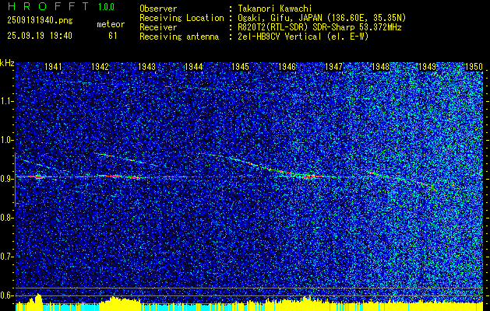Click the 1.1 kHz axis label

[6, 101]
